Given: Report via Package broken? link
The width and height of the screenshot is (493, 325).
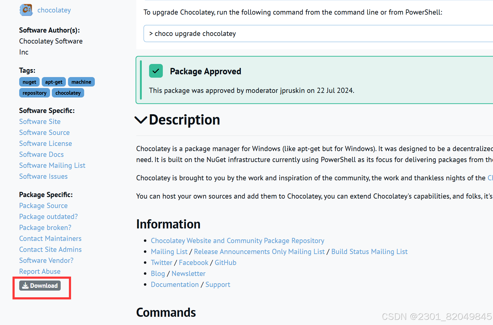Looking at the screenshot, I should click(45, 228).
